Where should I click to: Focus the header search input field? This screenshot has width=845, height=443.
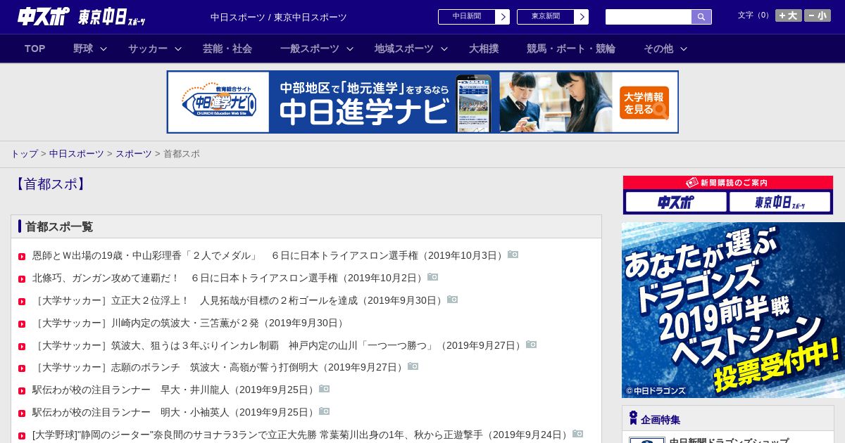649,17
